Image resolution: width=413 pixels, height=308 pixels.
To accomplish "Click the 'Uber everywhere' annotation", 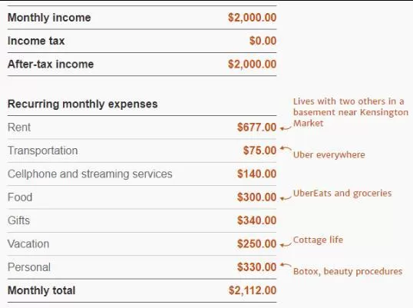I will pos(329,154).
